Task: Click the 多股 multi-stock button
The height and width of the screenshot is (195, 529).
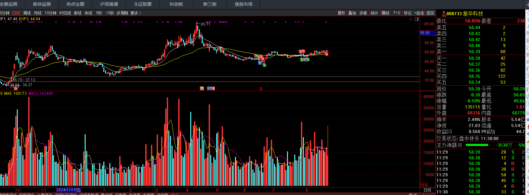Action: 363,13
